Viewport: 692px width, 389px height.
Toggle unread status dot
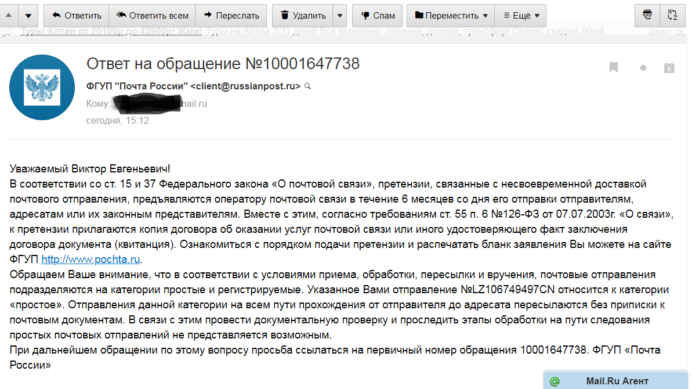643,68
